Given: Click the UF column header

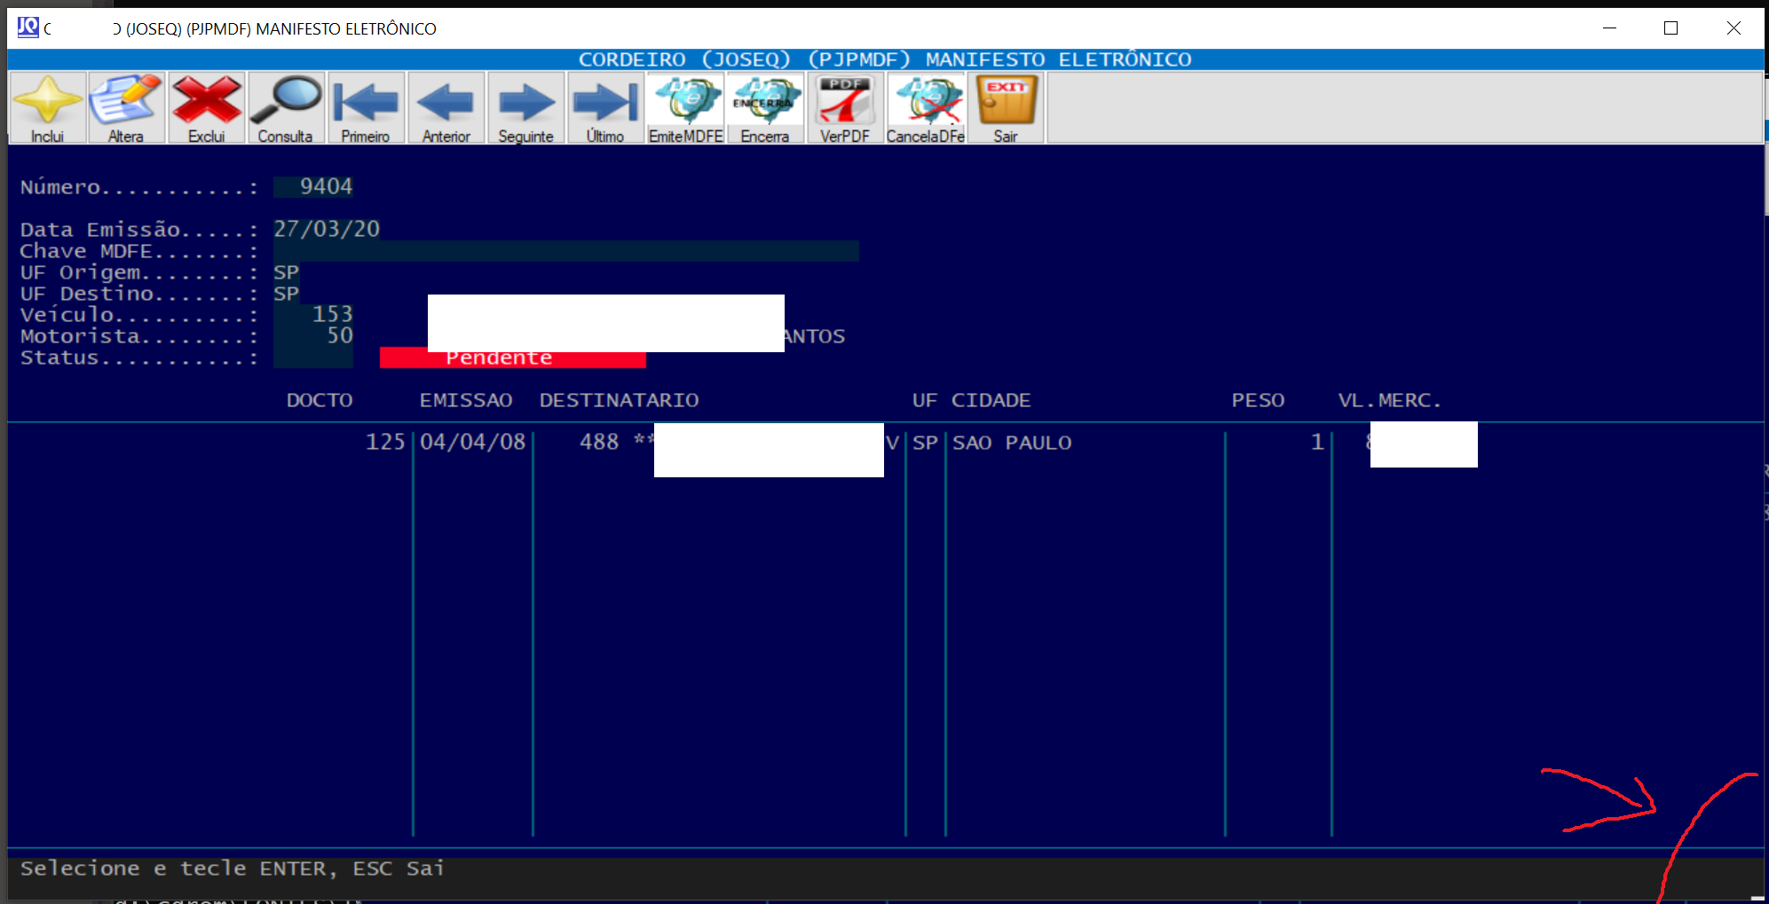Looking at the screenshot, I should [925, 400].
